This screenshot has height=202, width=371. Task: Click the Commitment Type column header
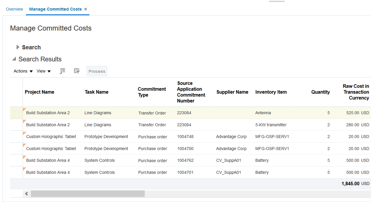pyautogui.click(x=152, y=92)
